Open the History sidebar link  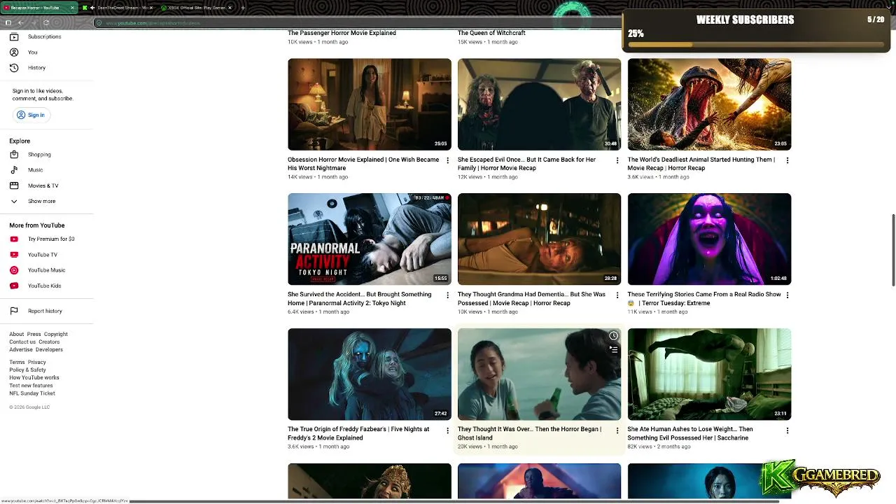pyautogui.click(x=36, y=68)
